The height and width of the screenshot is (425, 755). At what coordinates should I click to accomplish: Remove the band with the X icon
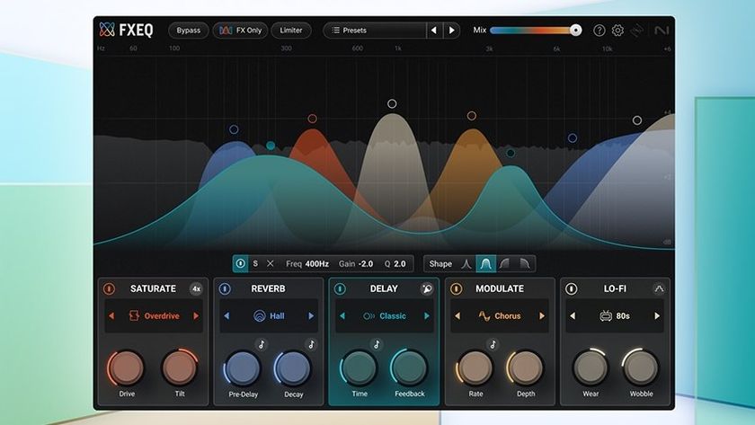coord(271,264)
